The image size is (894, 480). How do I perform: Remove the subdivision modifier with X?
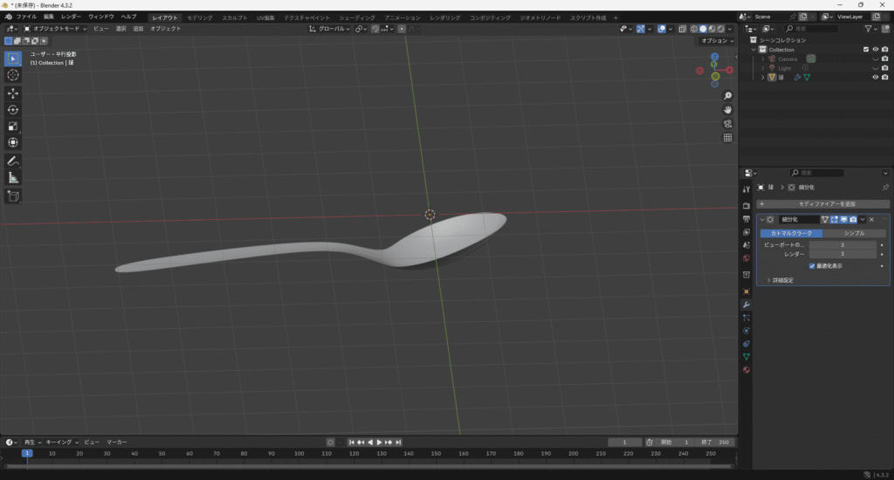coord(872,219)
